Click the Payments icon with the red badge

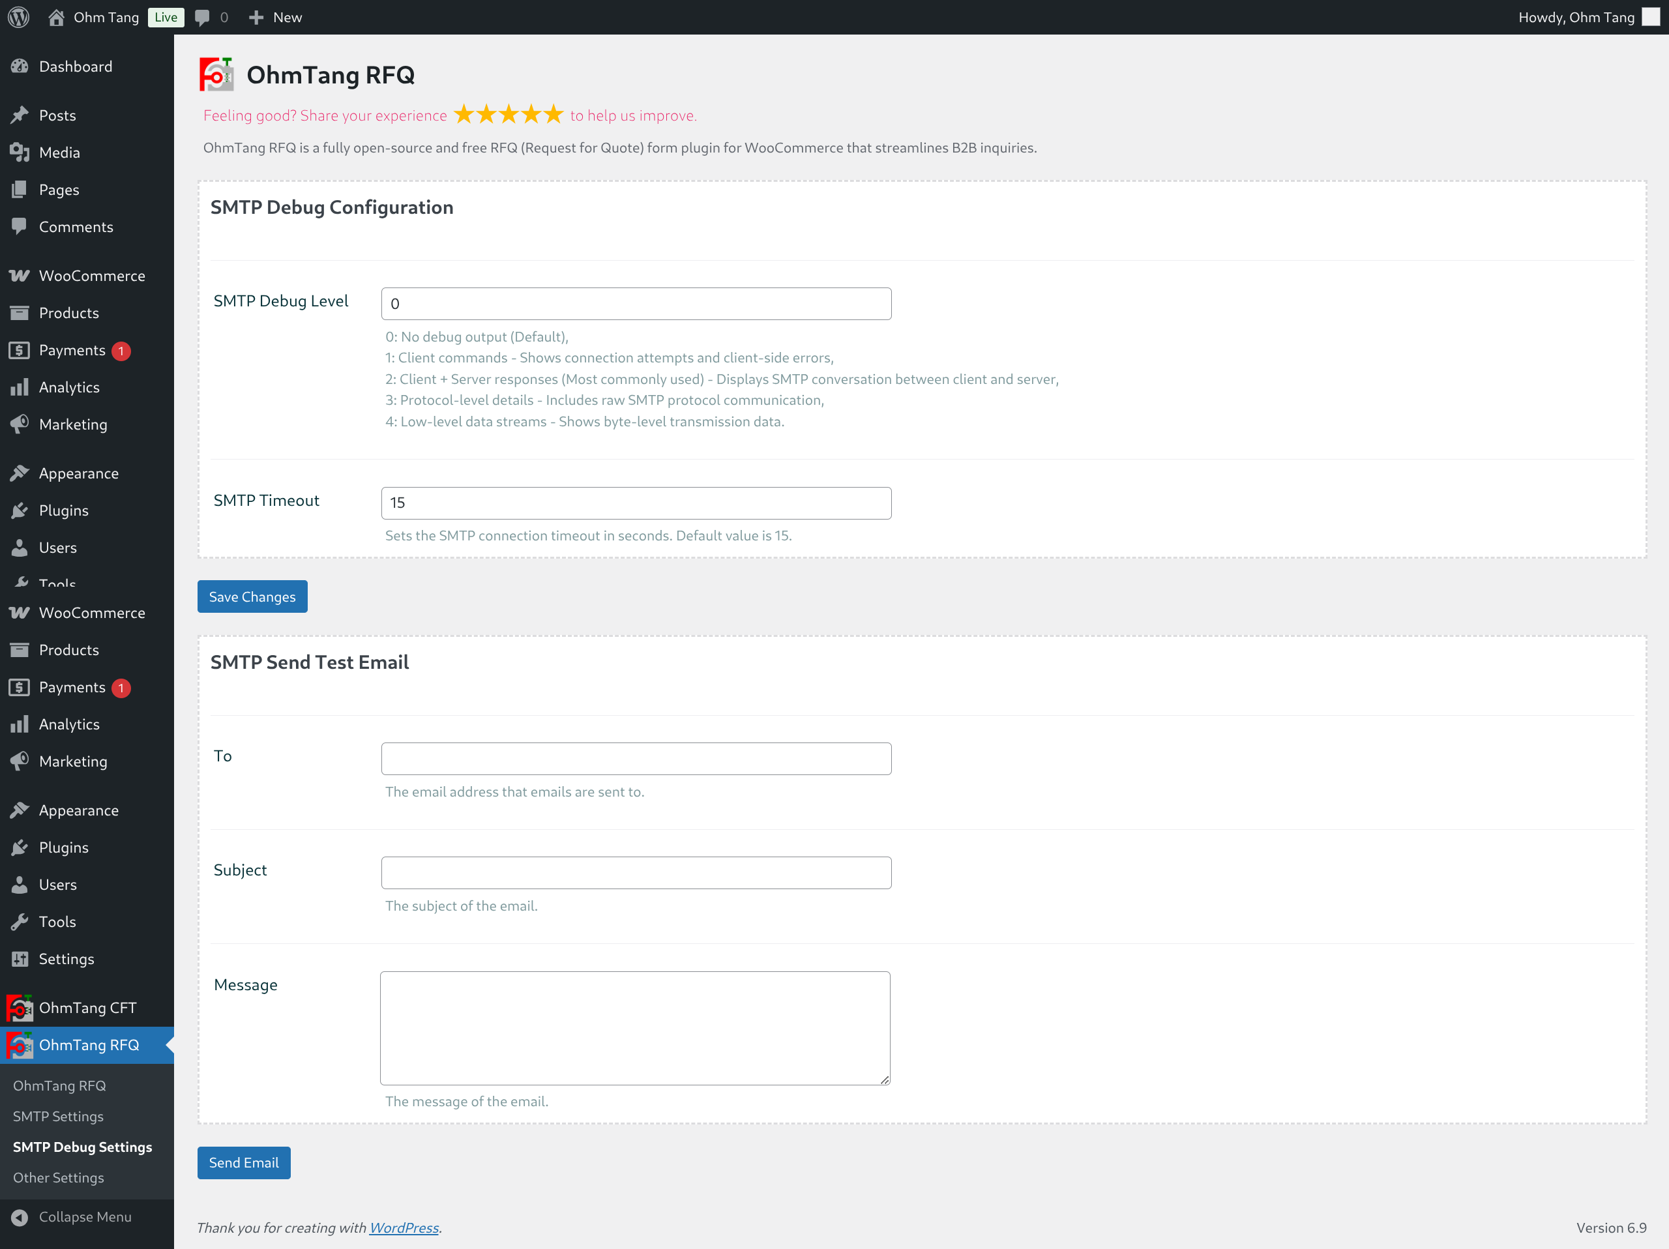pos(20,350)
